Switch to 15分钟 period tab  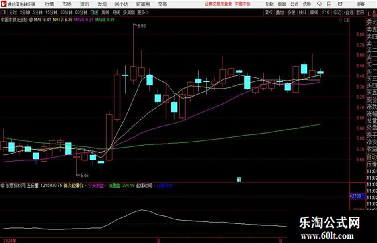pos(51,12)
